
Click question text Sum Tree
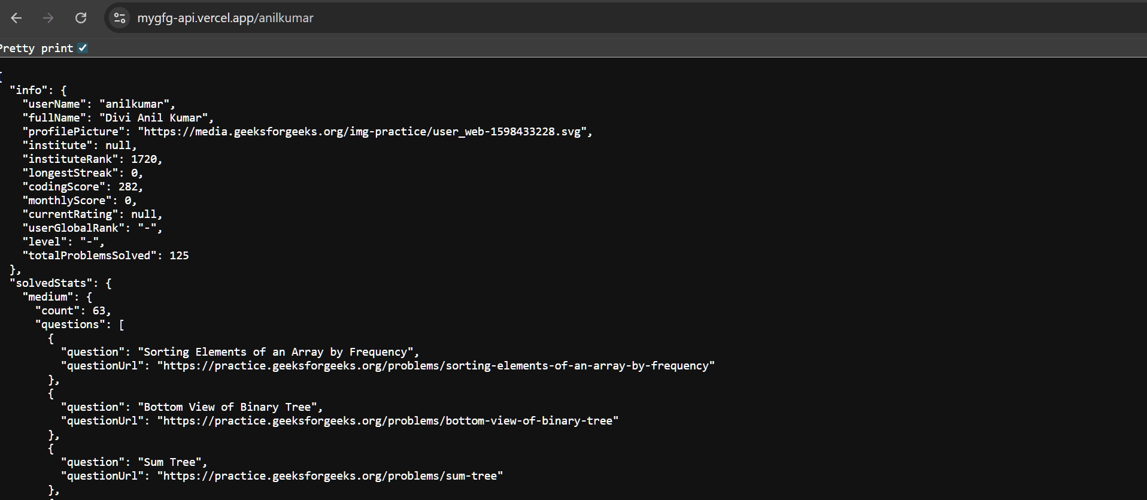click(x=169, y=462)
